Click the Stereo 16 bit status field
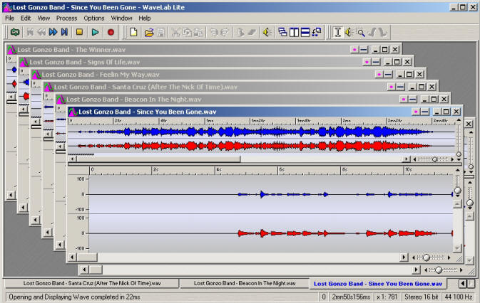 (x=422, y=297)
